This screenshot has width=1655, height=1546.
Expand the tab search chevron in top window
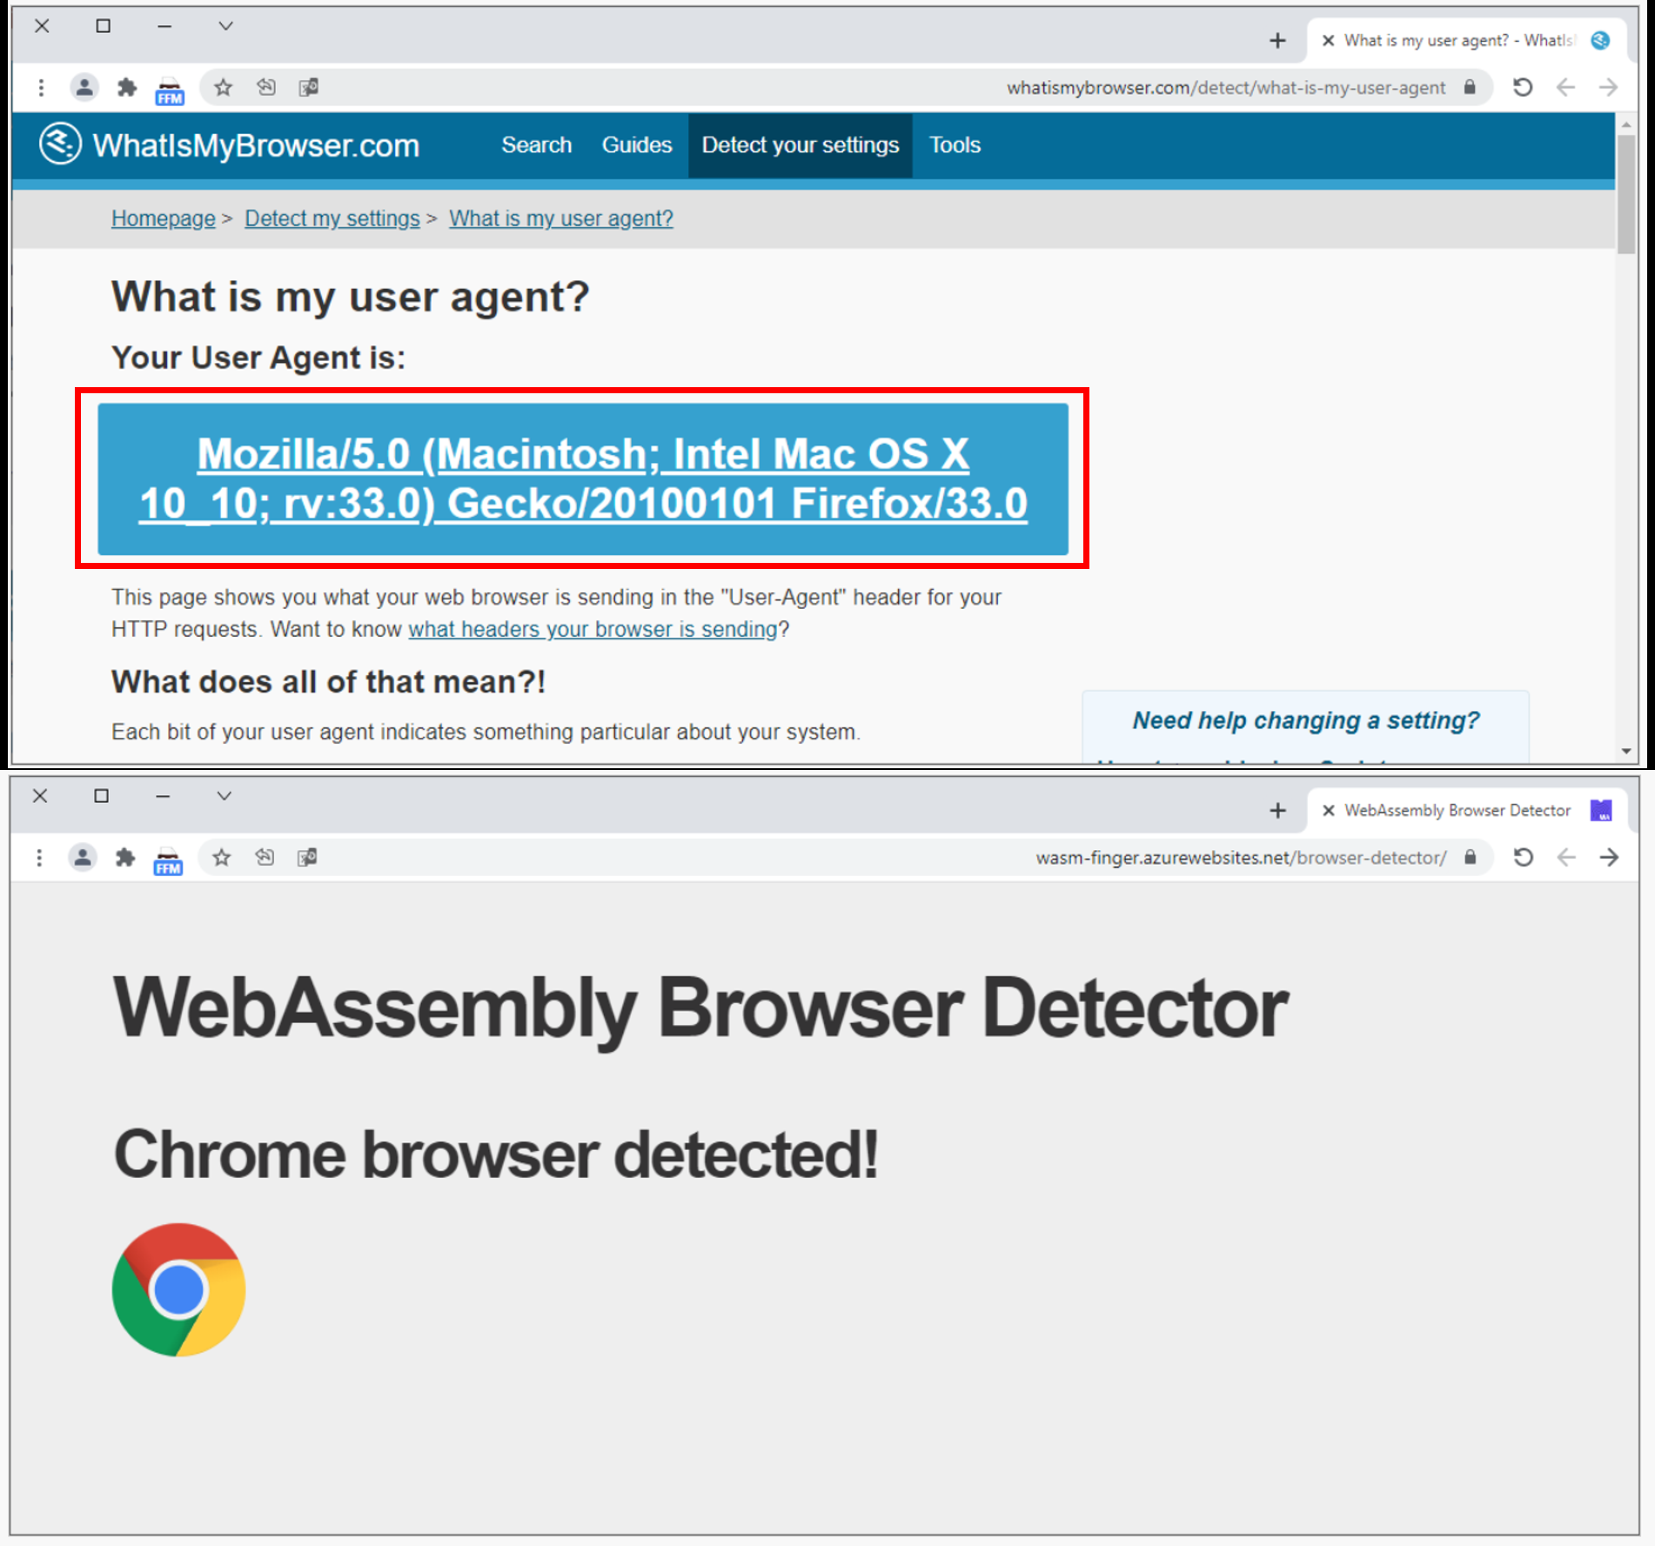225,26
